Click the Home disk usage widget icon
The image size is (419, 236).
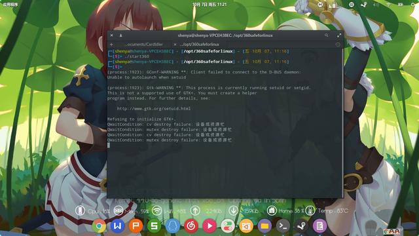(x=272, y=210)
